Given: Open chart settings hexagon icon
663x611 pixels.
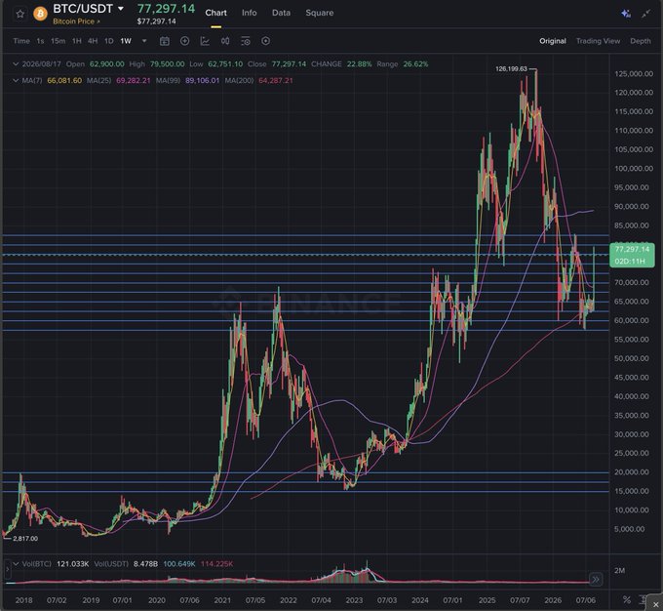Looking at the screenshot, I should click(265, 41).
